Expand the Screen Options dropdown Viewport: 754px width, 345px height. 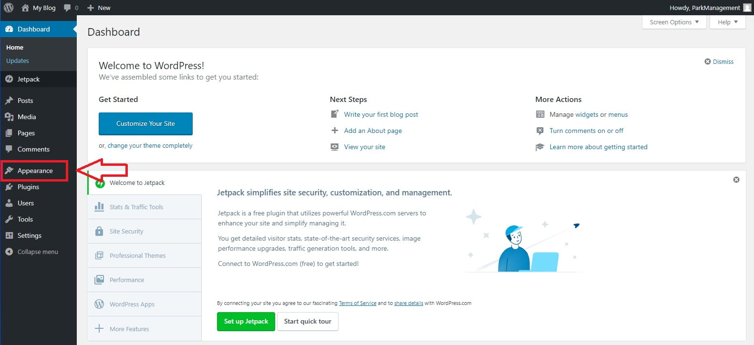(674, 22)
